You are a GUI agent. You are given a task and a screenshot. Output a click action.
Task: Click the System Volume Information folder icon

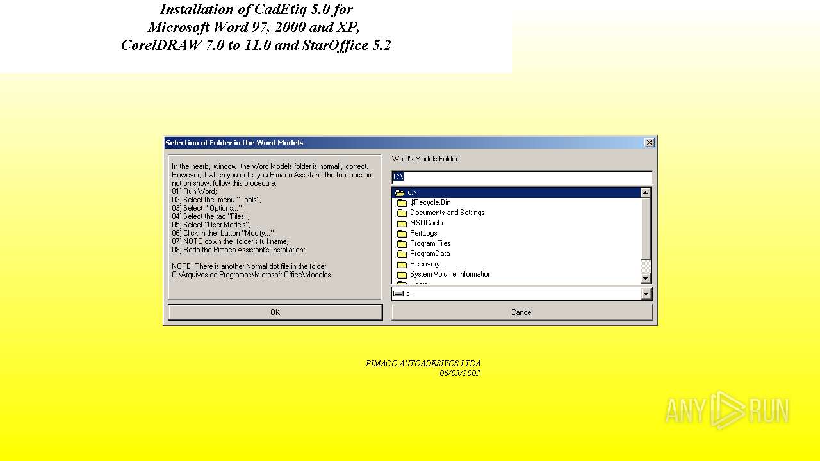[x=402, y=275]
